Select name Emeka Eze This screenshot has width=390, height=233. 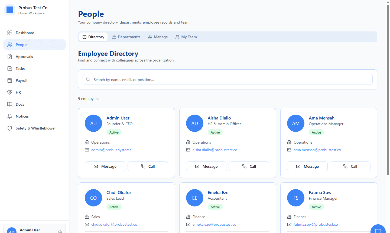click(218, 192)
